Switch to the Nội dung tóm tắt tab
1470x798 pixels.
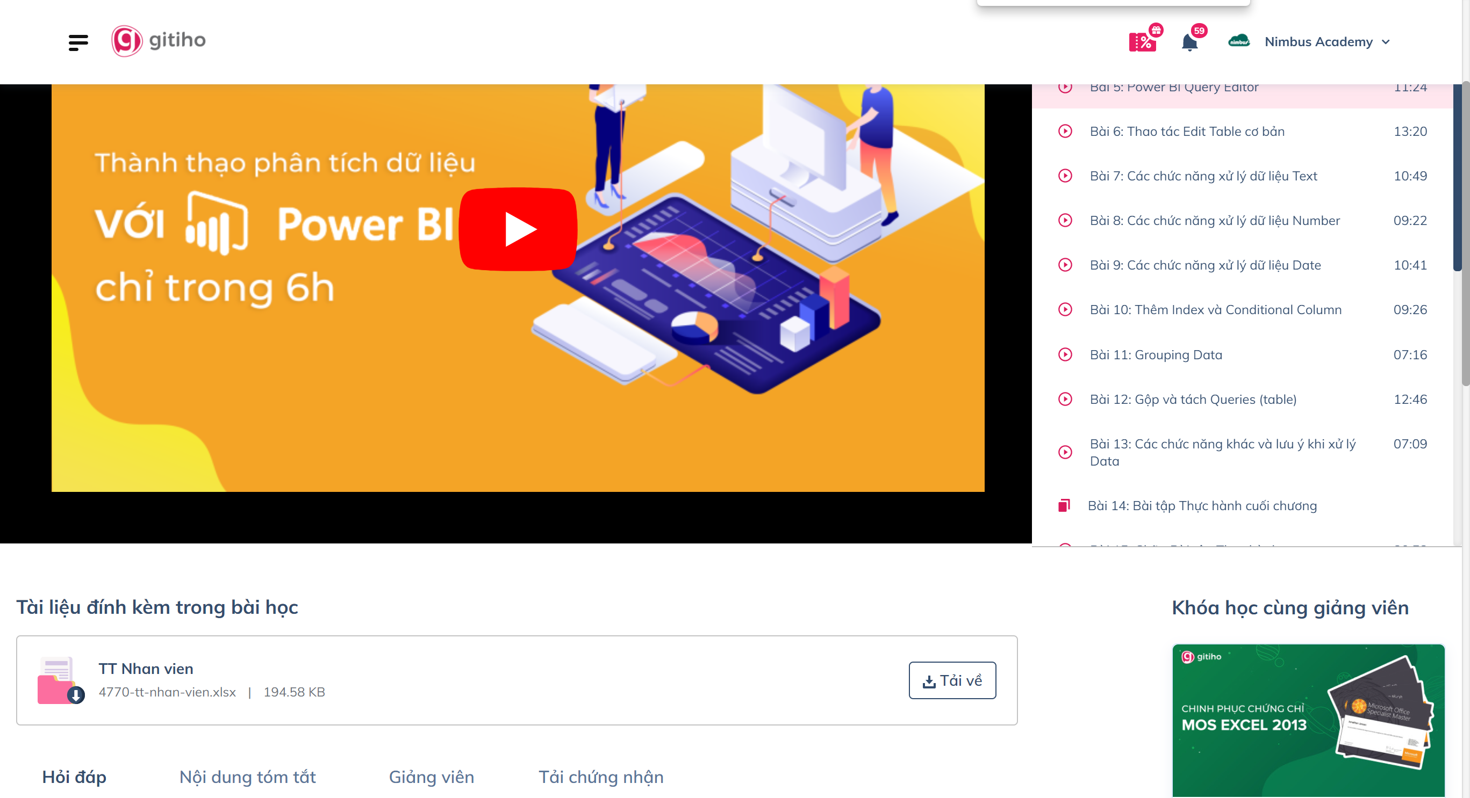click(x=247, y=777)
